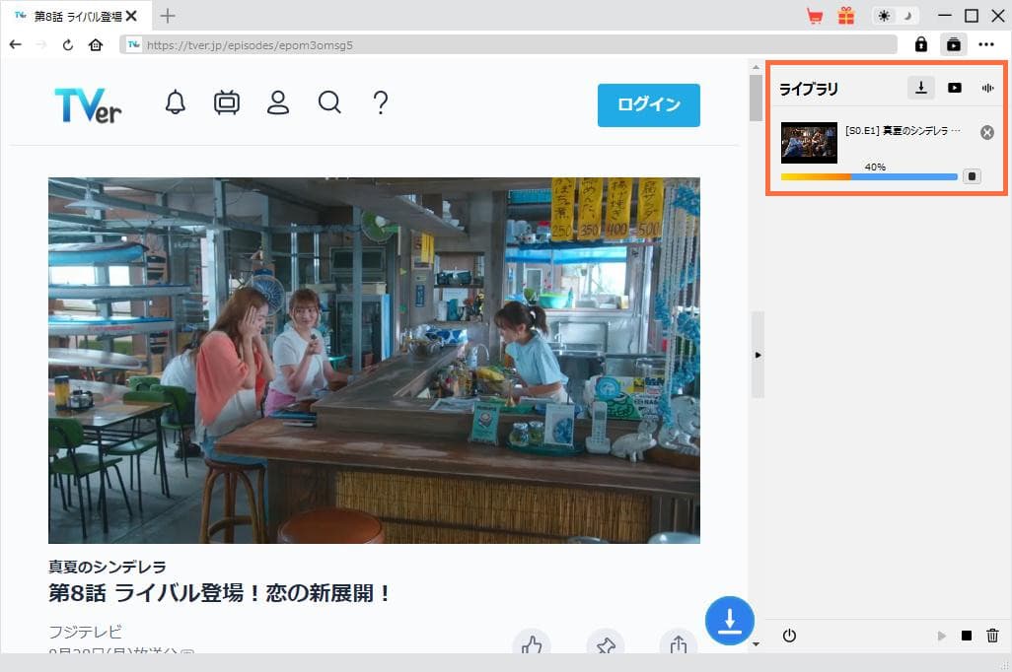Switch to the audio waveform tab
The image size is (1012, 672).
[987, 88]
